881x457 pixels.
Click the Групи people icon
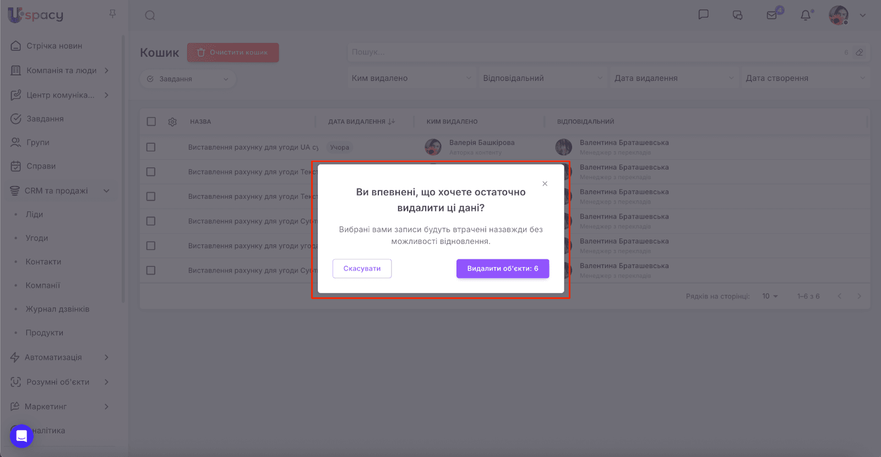pyautogui.click(x=16, y=143)
